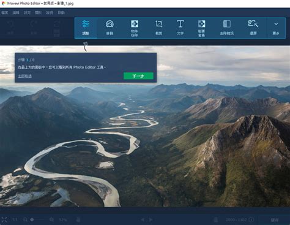290x225 pixels.
Task: Open the Denoise (去除雜訊) tool
Action: click(227, 28)
